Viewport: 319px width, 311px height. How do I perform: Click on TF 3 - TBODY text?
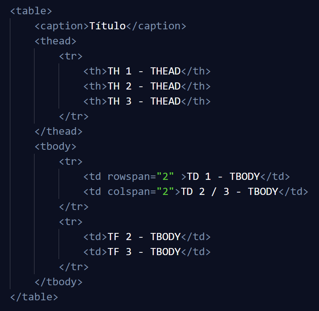(144, 252)
